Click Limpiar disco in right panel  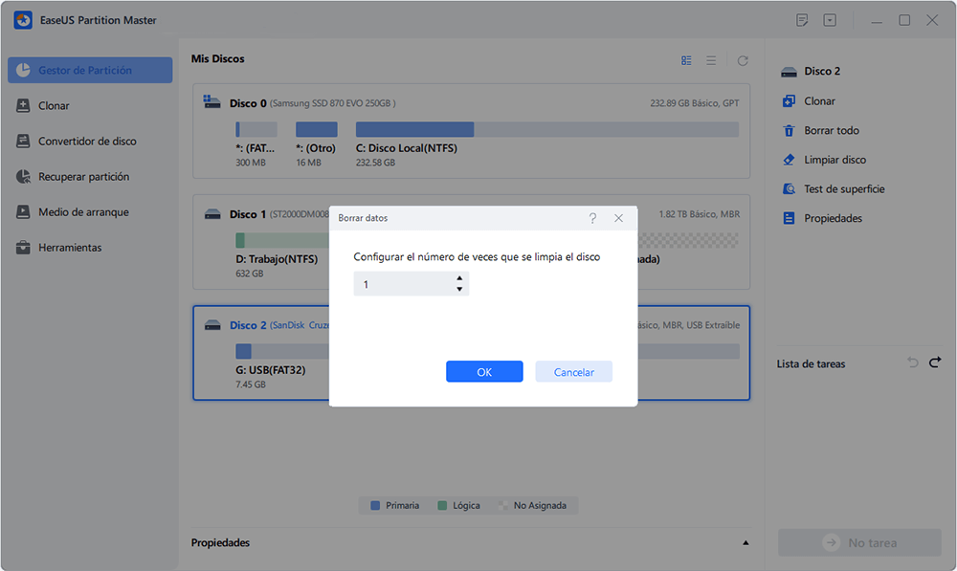tap(835, 159)
